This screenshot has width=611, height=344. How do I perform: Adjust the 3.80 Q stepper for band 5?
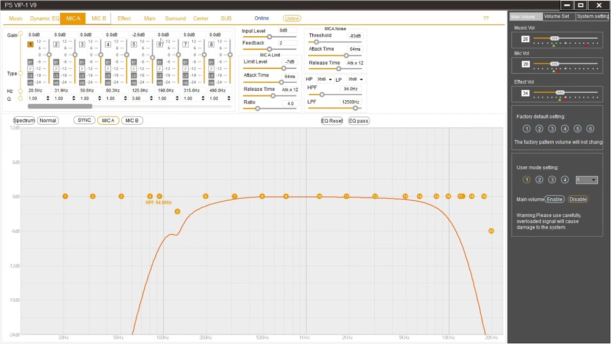click(x=151, y=98)
